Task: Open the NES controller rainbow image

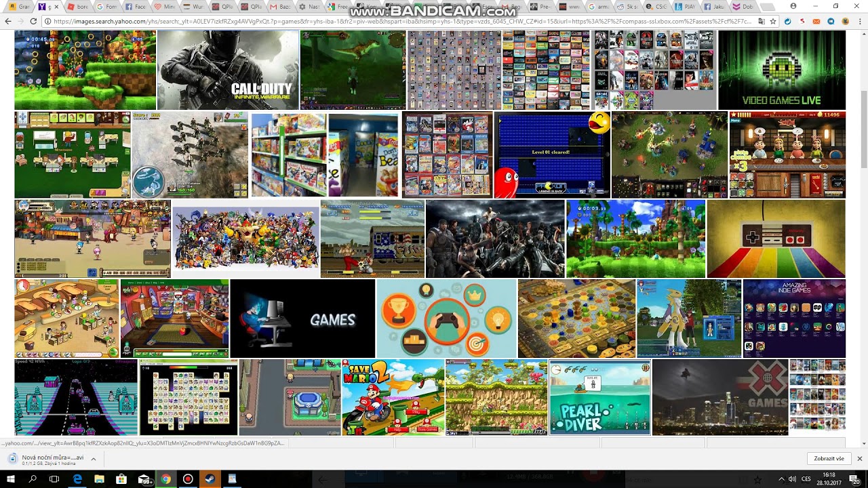Action: pos(776,239)
